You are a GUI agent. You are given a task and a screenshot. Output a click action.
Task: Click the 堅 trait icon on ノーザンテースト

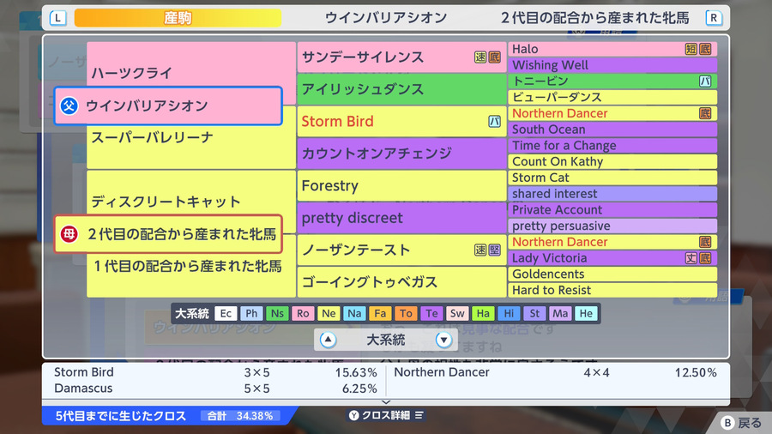(x=494, y=250)
